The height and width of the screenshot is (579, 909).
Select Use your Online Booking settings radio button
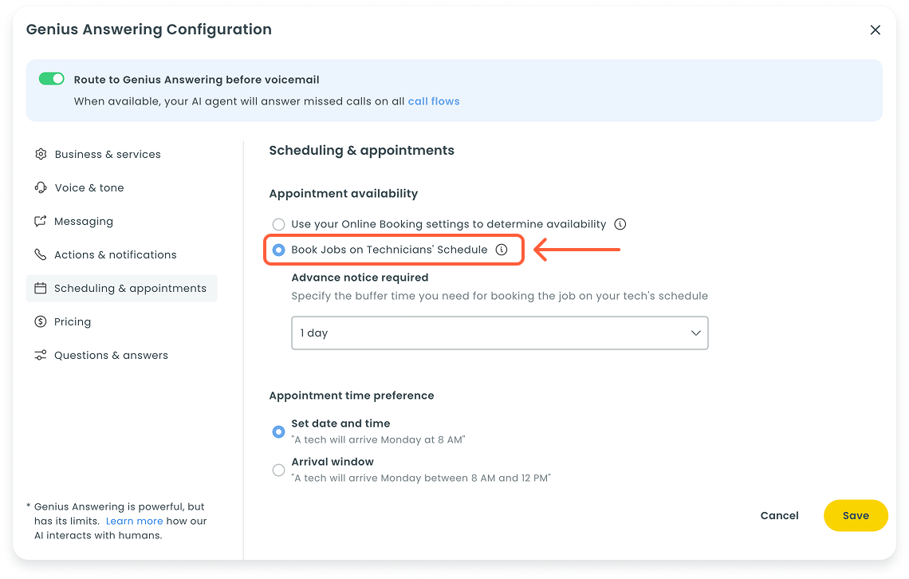[278, 224]
